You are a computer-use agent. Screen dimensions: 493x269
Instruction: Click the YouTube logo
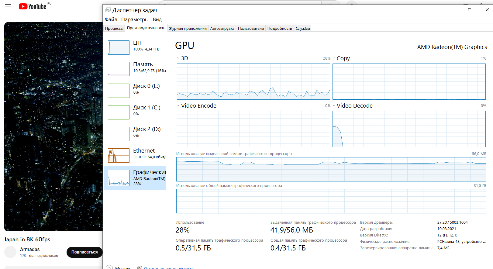33,6
